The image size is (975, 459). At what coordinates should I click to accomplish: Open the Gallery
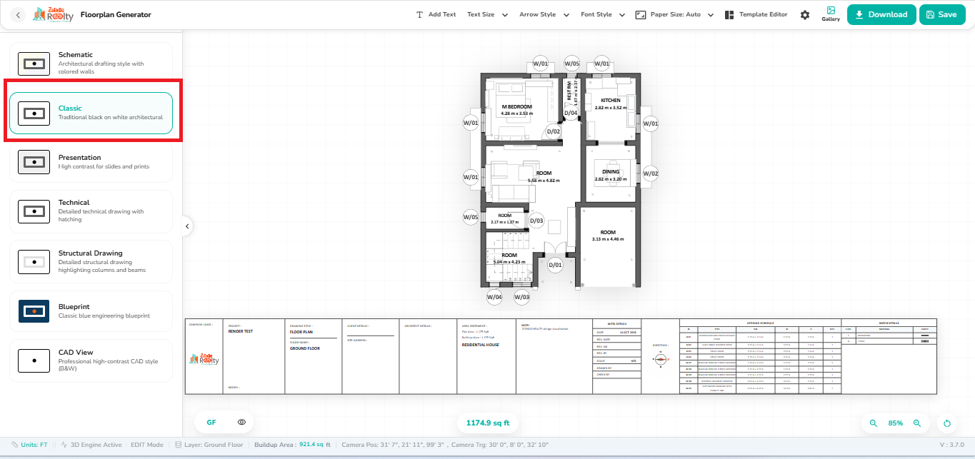(x=831, y=14)
